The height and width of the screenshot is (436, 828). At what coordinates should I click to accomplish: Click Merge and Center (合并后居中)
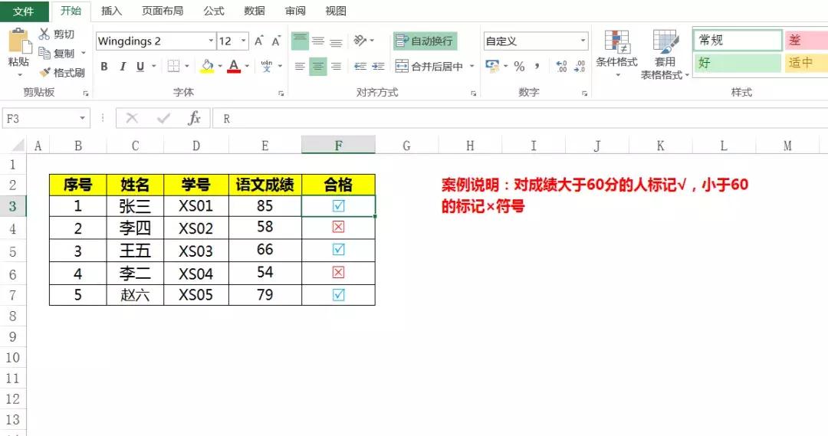pyautogui.click(x=429, y=67)
